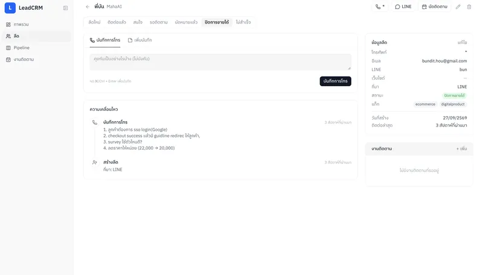Click the LINE value bun

tap(463, 69)
